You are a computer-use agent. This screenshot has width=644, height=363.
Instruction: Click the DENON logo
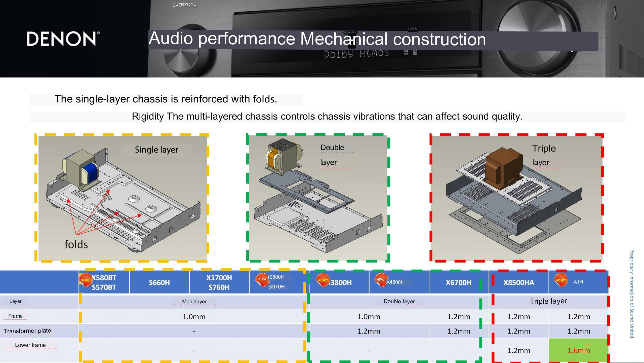click(63, 39)
